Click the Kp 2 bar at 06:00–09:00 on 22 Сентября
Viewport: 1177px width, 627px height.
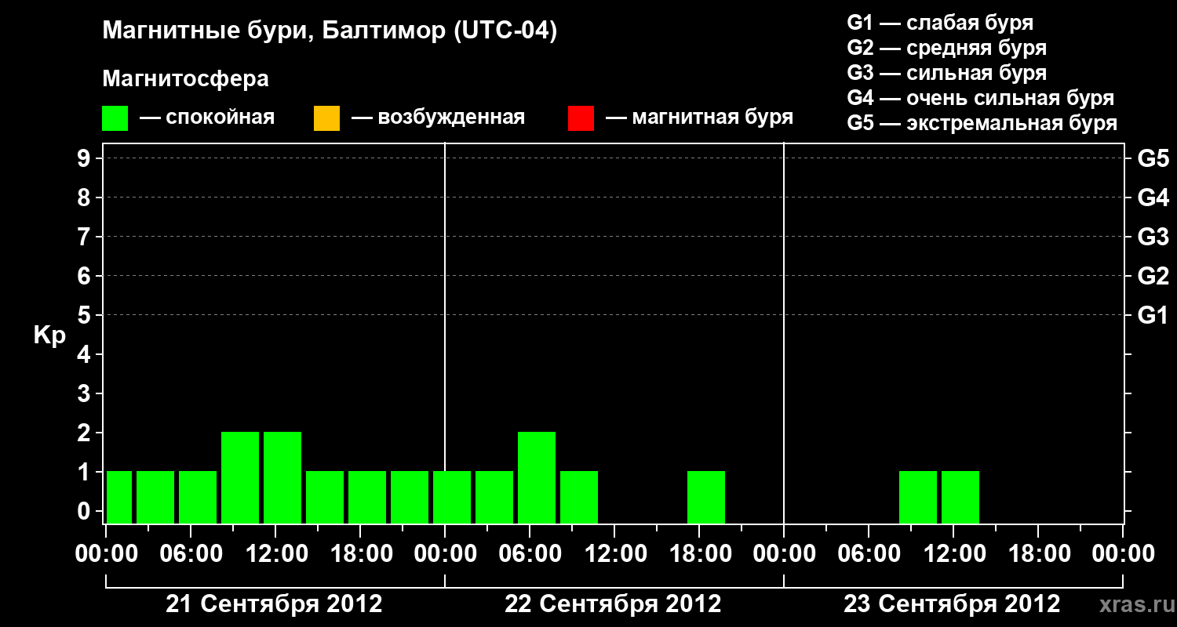point(537,477)
